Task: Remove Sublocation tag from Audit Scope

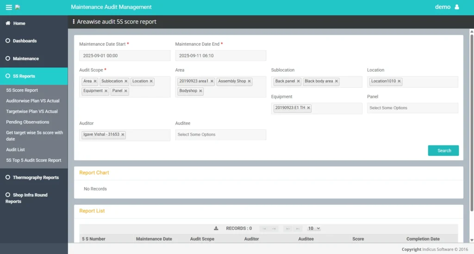Action: click(x=126, y=81)
